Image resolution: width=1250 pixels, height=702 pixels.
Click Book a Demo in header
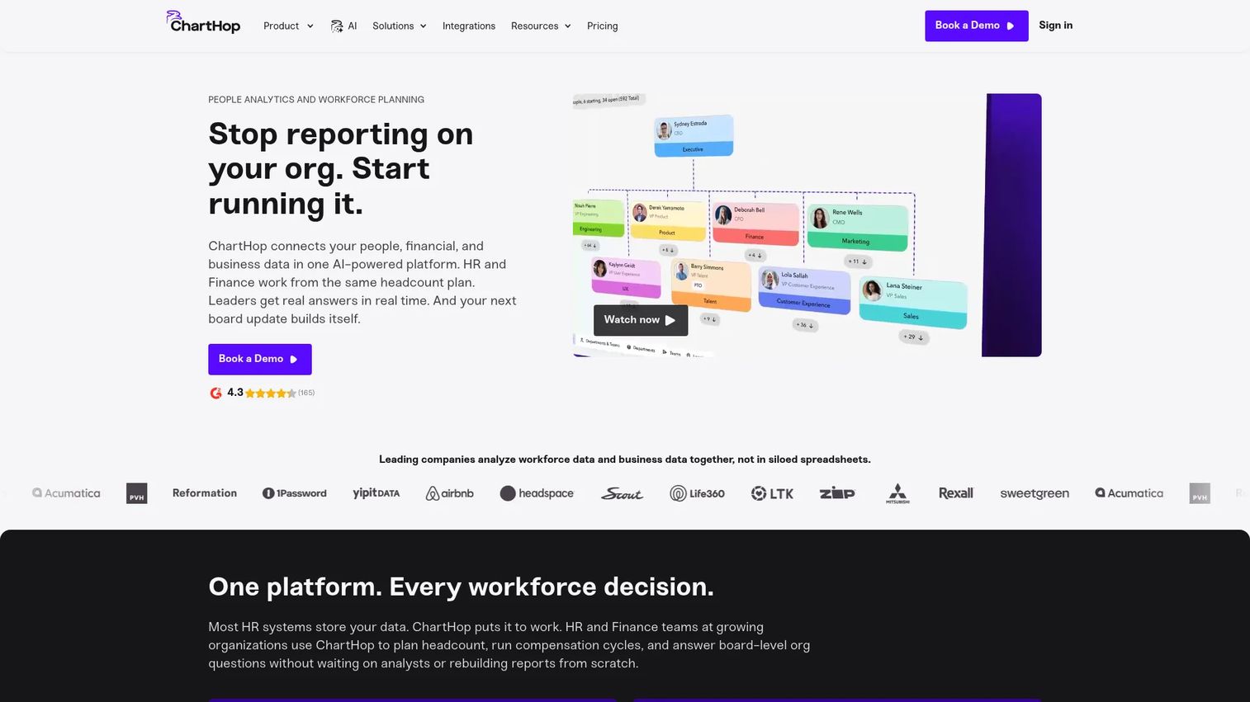click(977, 26)
